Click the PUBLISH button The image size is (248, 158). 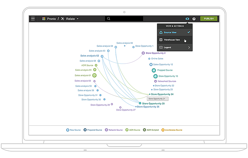pos(209,19)
